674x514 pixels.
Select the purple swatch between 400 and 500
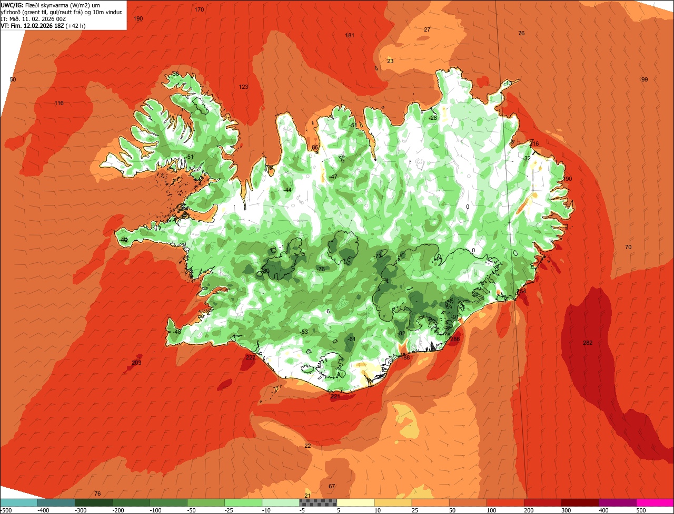point(617,502)
